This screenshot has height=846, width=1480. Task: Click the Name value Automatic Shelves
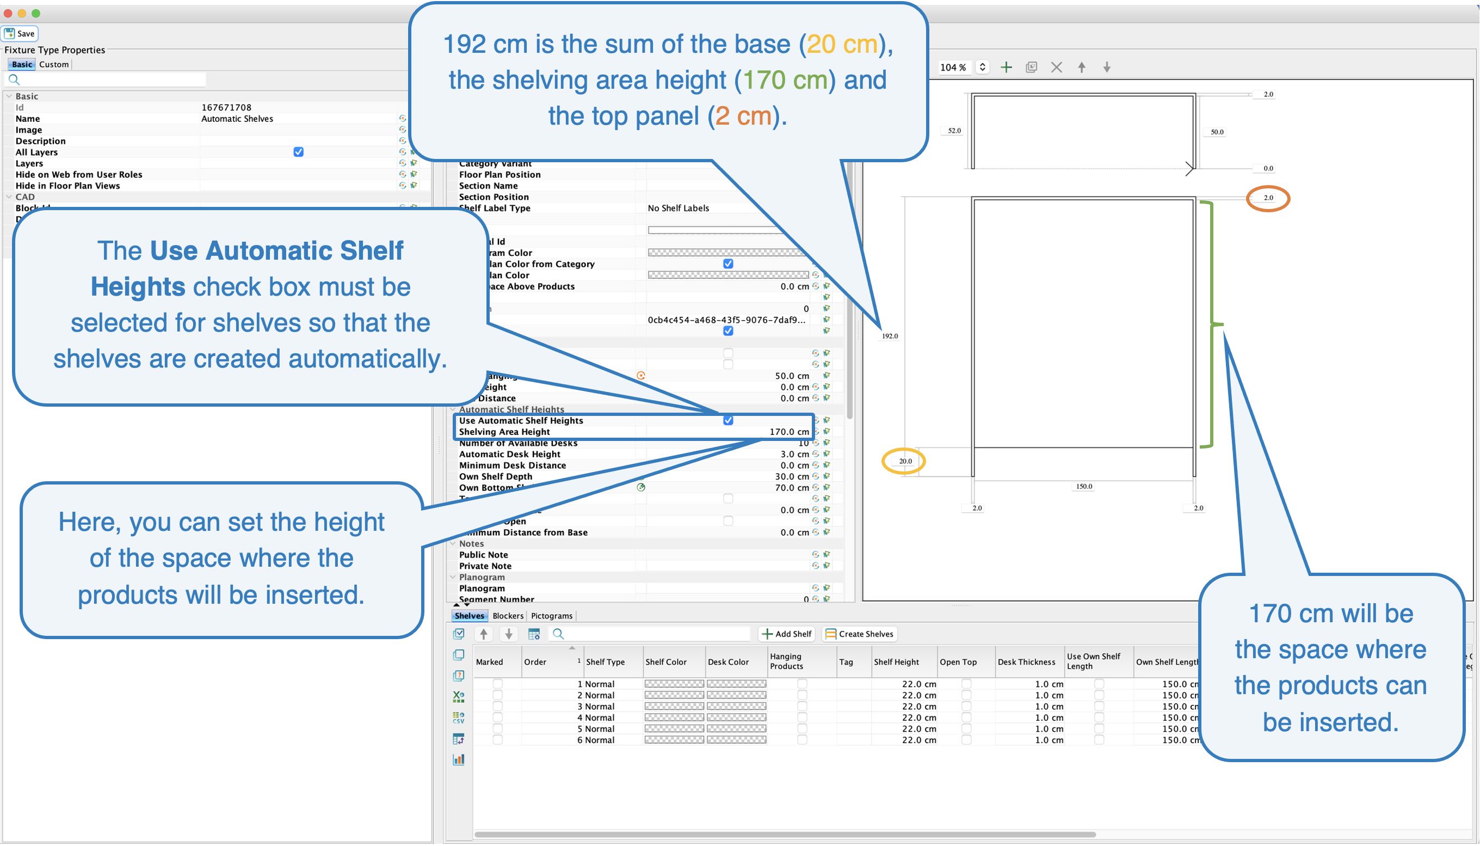tap(237, 119)
